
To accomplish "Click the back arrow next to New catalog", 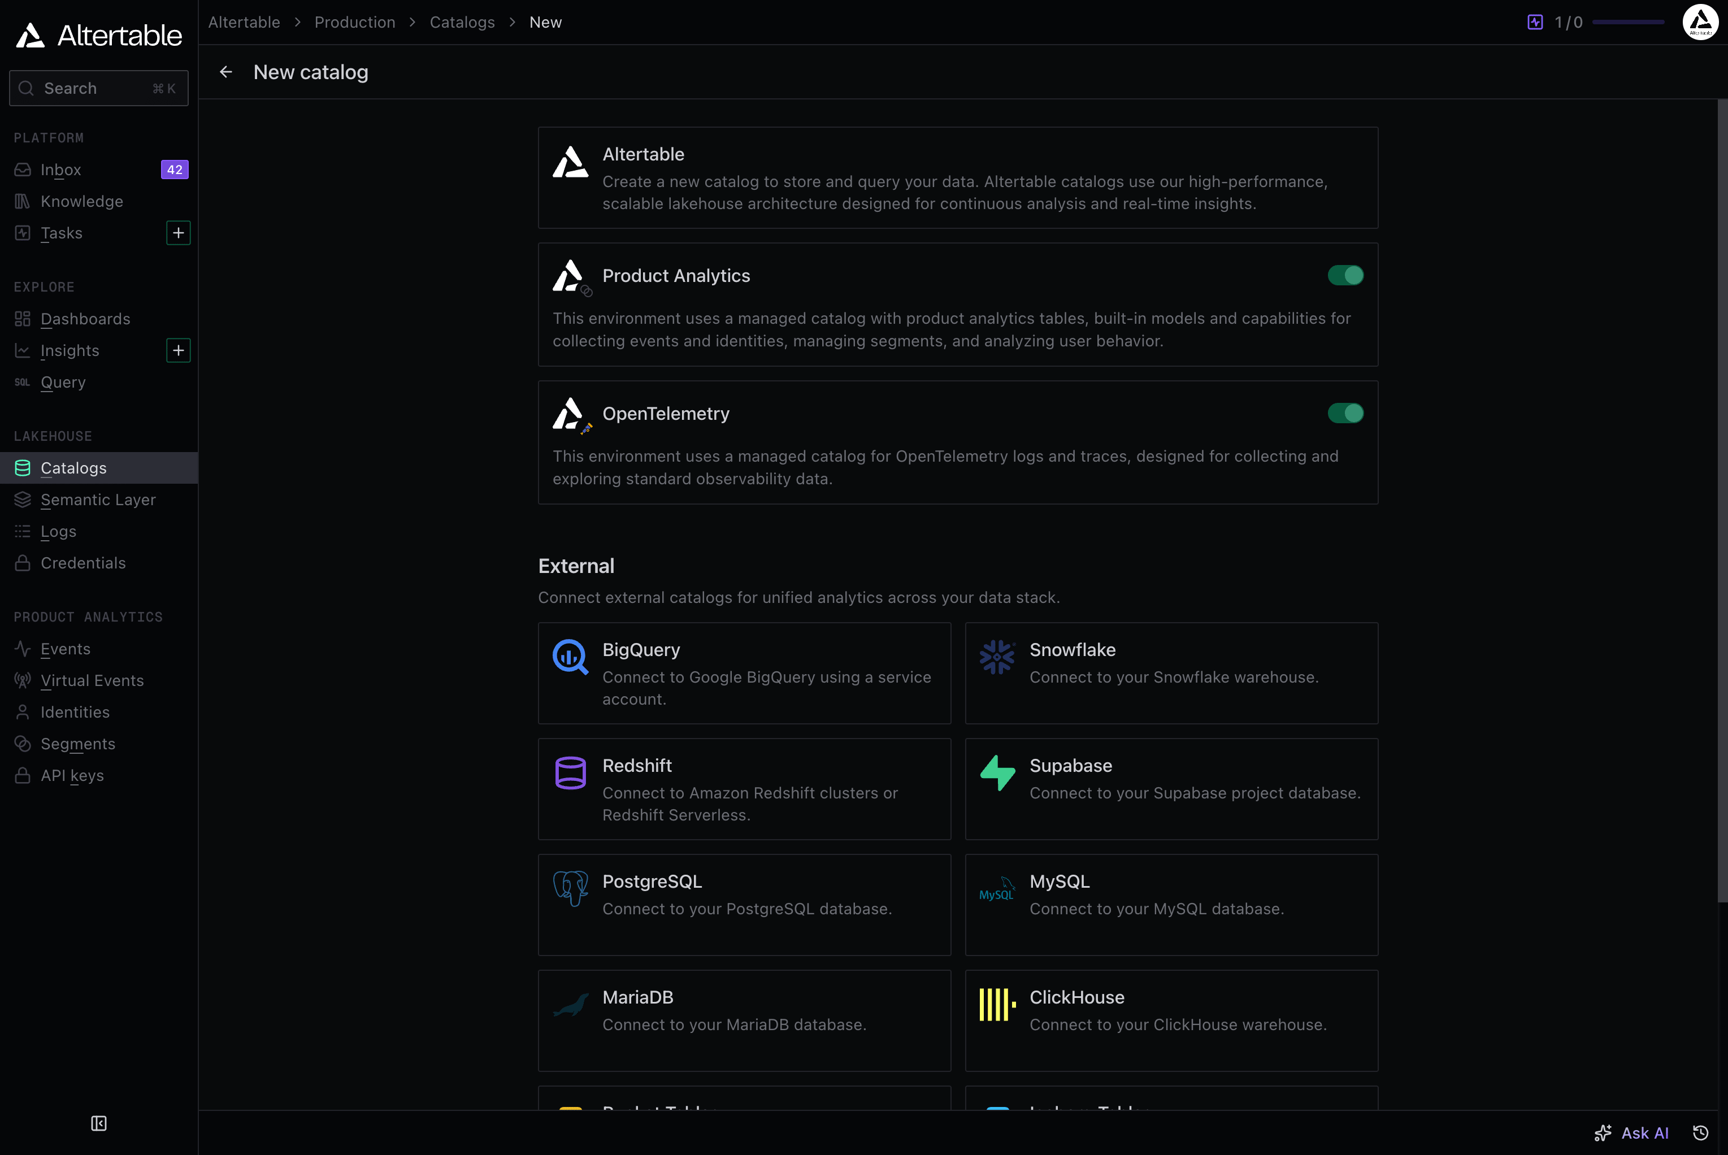I will tap(226, 72).
